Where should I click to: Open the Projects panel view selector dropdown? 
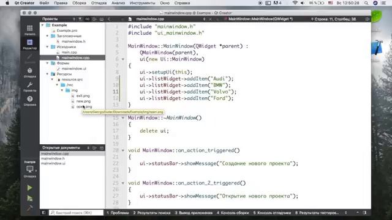74,19
